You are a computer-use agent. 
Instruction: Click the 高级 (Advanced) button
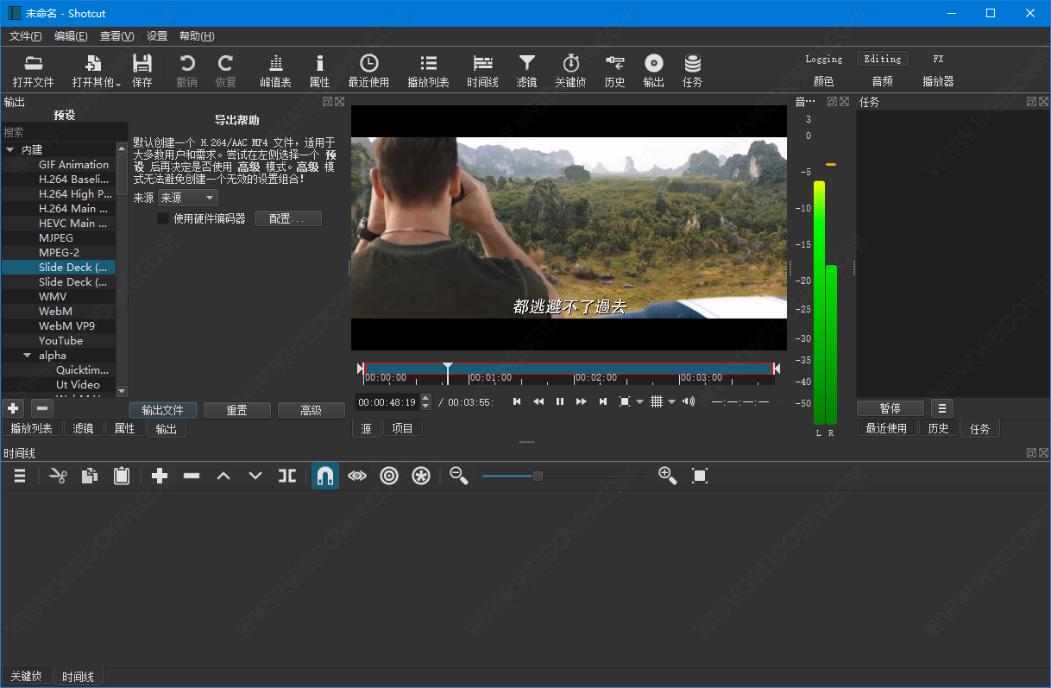pos(311,410)
